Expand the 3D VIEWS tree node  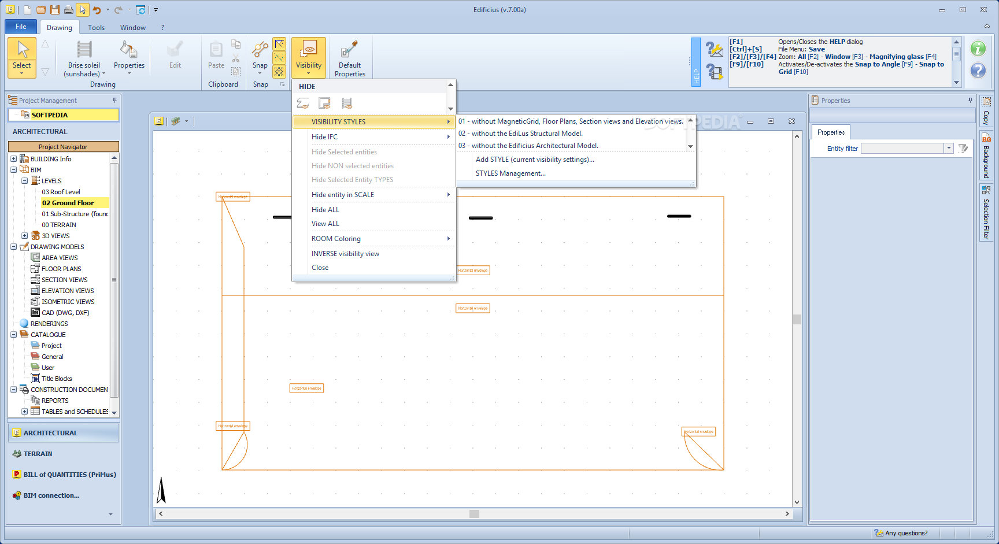pyautogui.click(x=24, y=236)
